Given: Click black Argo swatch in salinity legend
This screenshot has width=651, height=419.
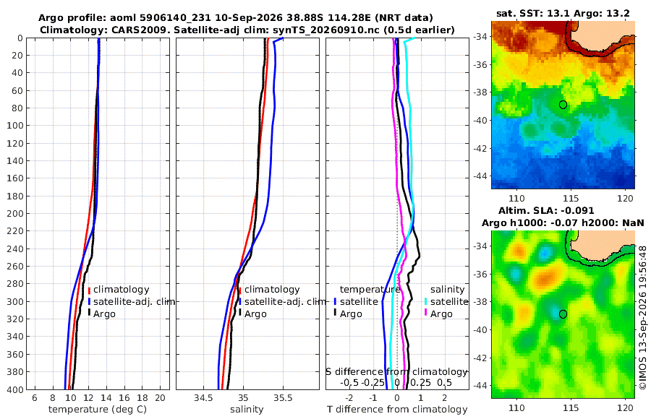Looking at the screenshot, I should pos(240,314).
